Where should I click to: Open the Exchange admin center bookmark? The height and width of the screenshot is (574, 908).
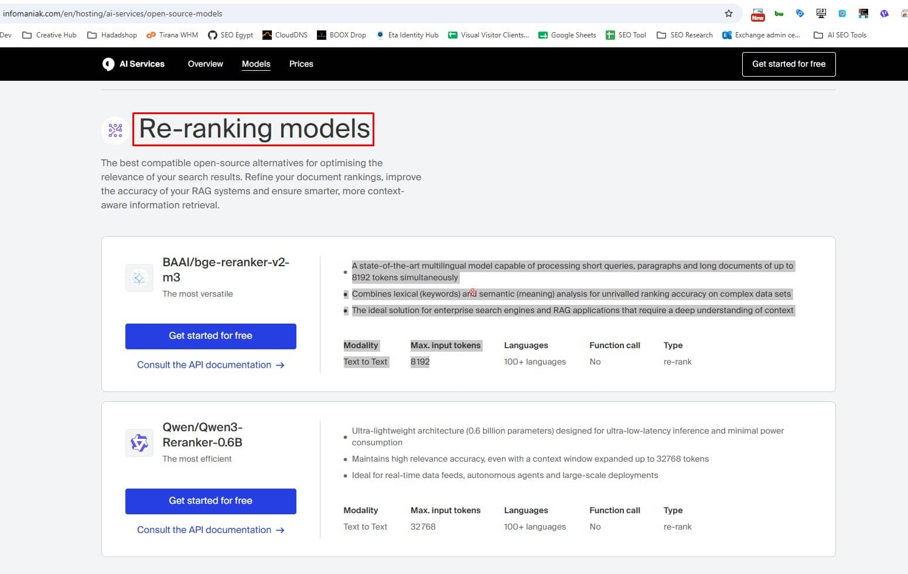(761, 35)
